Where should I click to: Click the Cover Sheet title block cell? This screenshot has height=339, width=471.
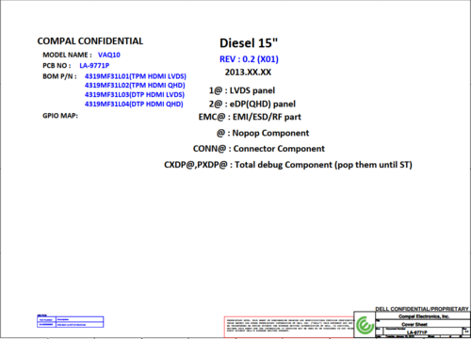coord(414,324)
